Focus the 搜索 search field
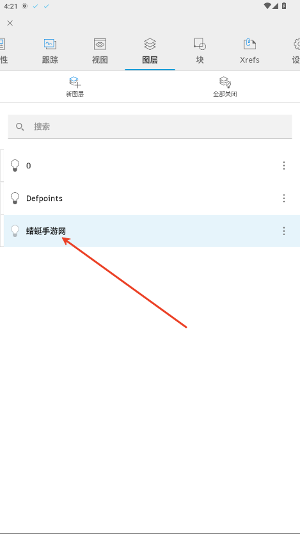The width and height of the screenshot is (300, 534). click(150, 127)
